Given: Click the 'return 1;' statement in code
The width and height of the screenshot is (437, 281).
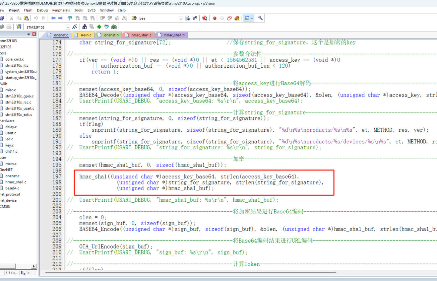Looking at the screenshot, I should pos(105,72).
